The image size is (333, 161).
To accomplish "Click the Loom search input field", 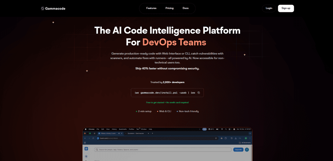I will click(x=163, y=150).
